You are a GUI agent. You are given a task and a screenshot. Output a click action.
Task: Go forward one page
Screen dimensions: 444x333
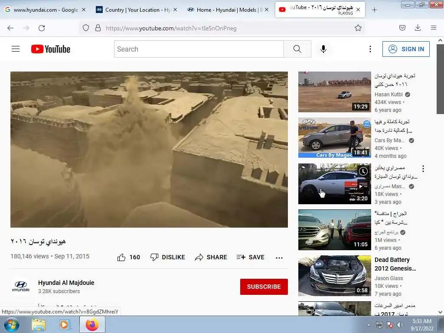coord(26,28)
